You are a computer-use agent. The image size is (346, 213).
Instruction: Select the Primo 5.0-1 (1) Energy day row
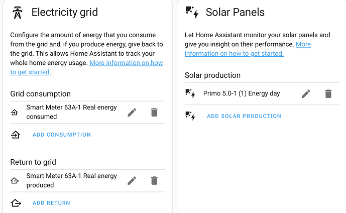click(242, 93)
